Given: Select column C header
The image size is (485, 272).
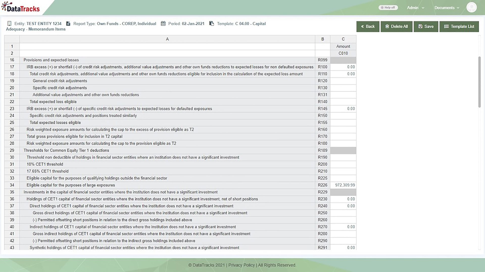Looking at the screenshot, I should [x=343, y=39].
